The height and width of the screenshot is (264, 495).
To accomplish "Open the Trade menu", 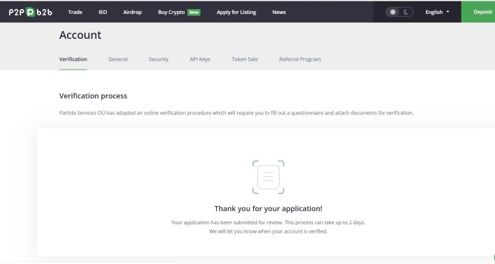I will click(75, 12).
